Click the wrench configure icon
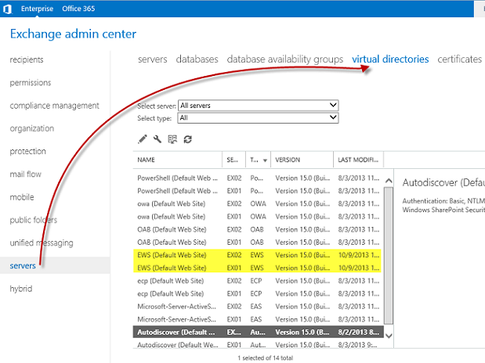485x363 pixels. point(157,139)
